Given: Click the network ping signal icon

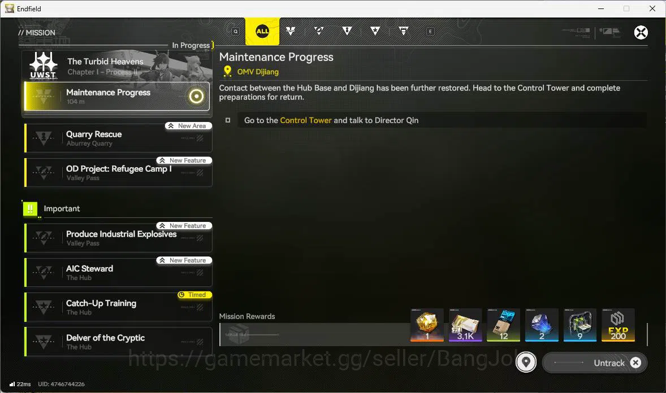Looking at the screenshot, I should [x=12, y=383].
